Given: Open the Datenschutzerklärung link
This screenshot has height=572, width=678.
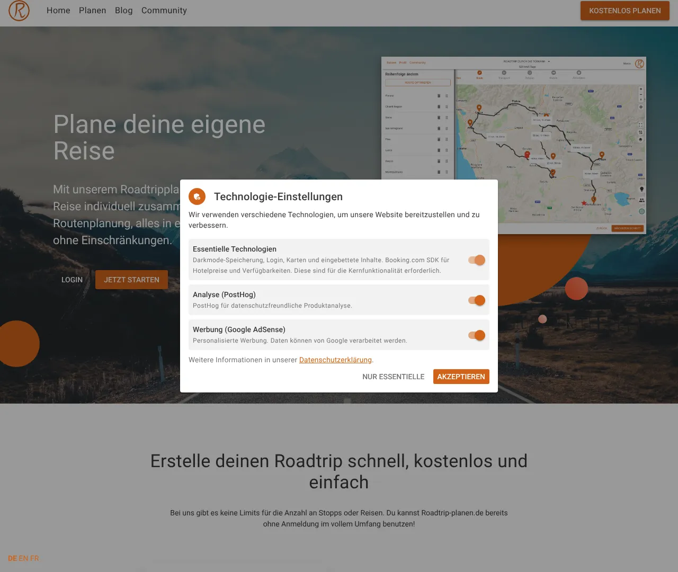Looking at the screenshot, I should 335,360.
